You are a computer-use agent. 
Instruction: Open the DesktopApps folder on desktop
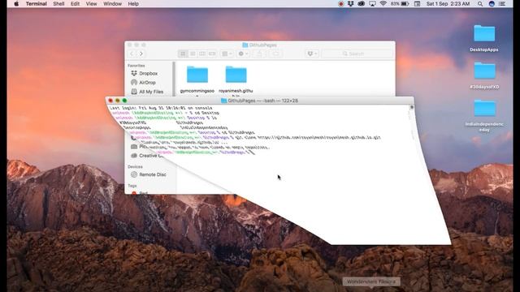pyautogui.click(x=484, y=38)
